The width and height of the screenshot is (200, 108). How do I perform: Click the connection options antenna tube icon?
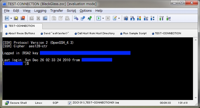(146, 18)
